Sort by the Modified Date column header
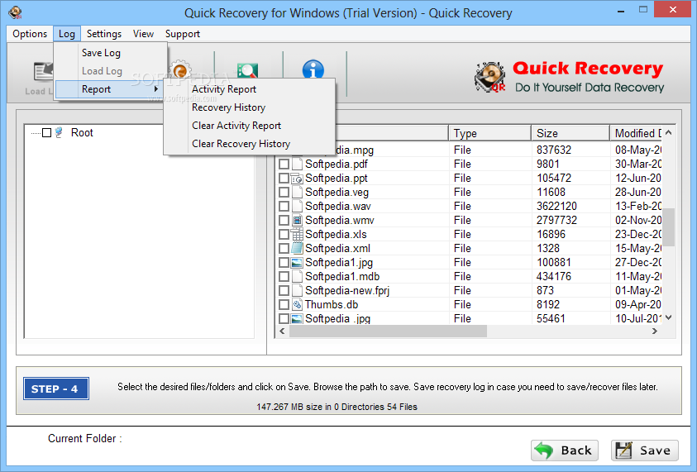Image resolution: width=697 pixels, height=472 pixels. tap(636, 133)
